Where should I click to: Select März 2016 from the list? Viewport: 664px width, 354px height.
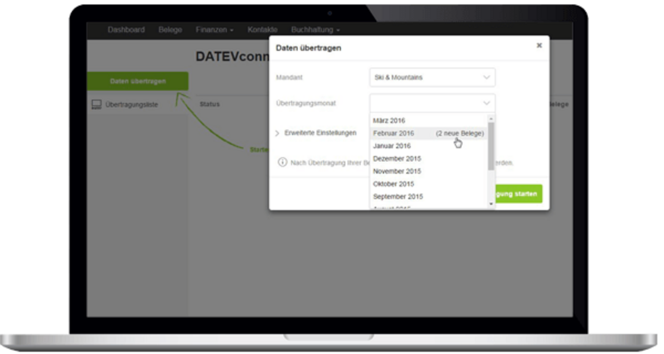[x=389, y=121]
